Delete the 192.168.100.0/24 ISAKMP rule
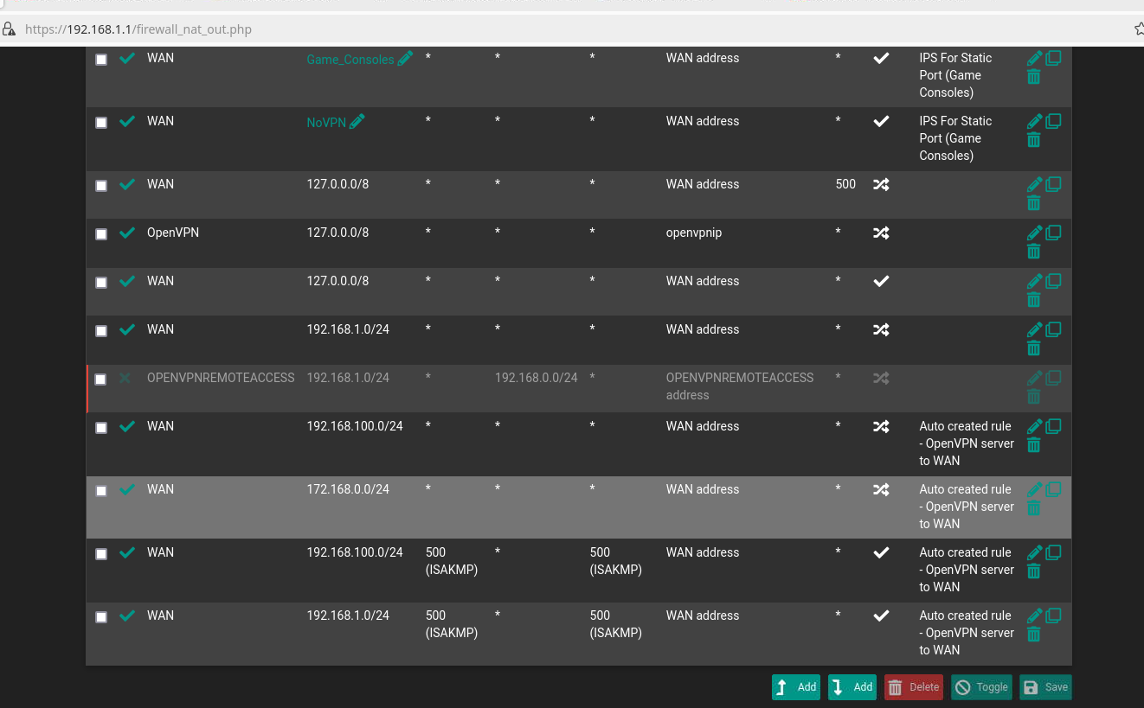This screenshot has width=1144, height=708. click(1033, 571)
